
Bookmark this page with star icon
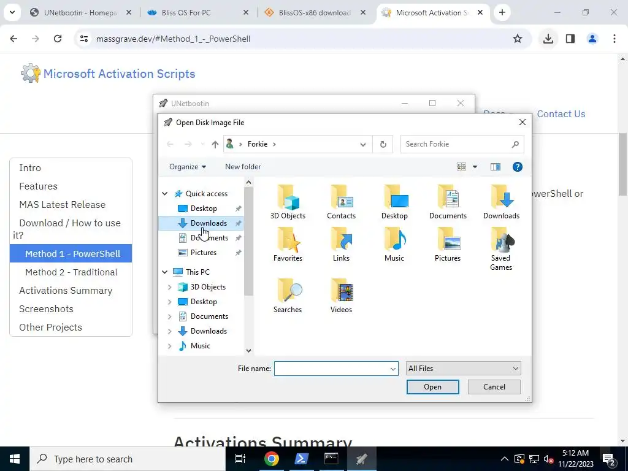pos(518,39)
